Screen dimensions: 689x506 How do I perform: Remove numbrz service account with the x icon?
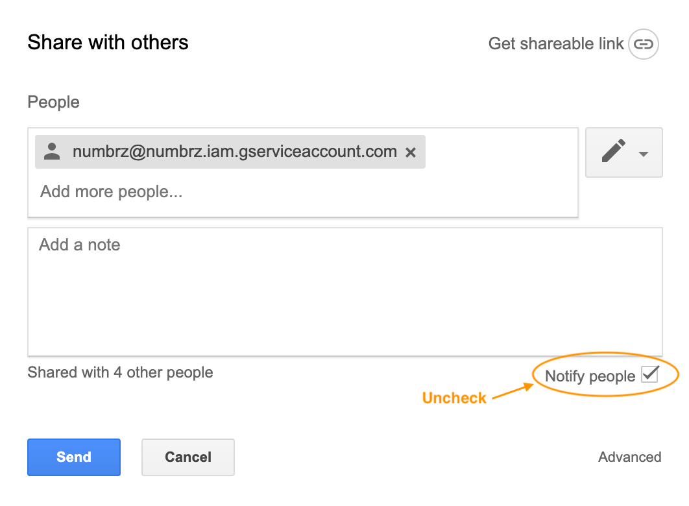(x=411, y=152)
